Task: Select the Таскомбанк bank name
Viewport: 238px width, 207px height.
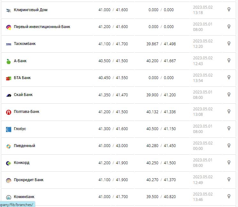Action: [x=25, y=44]
